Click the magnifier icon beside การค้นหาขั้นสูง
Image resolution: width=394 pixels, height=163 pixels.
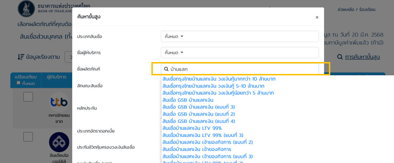[340, 57]
